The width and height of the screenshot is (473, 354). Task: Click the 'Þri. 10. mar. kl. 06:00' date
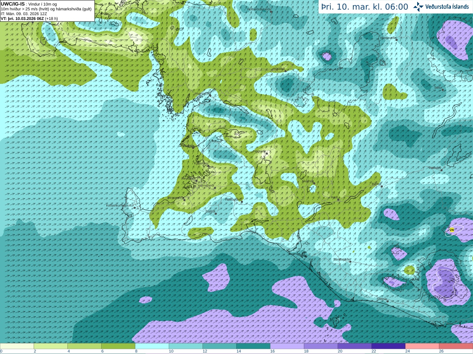coord(365,7)
